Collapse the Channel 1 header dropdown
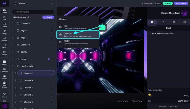Screen dimensions: 190x109 51,3
